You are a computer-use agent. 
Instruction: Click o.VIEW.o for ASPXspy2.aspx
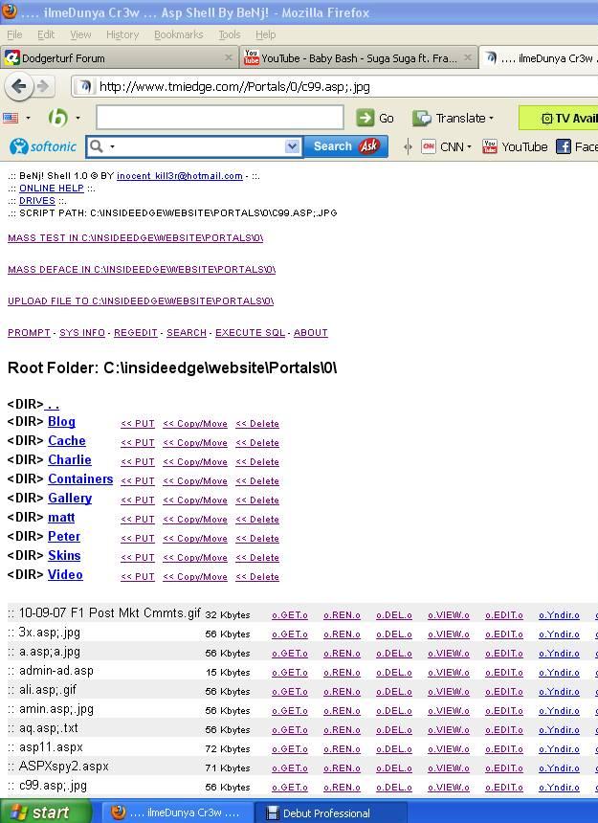point(449,768)
